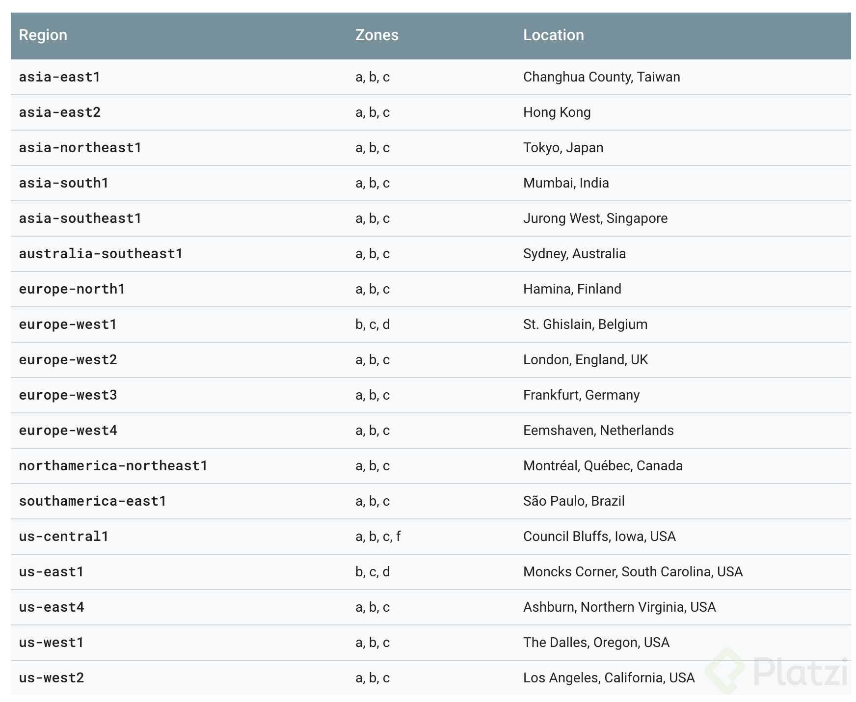
Task: Click 'London, England, UK' location text
Action: [x=585, y=359]
